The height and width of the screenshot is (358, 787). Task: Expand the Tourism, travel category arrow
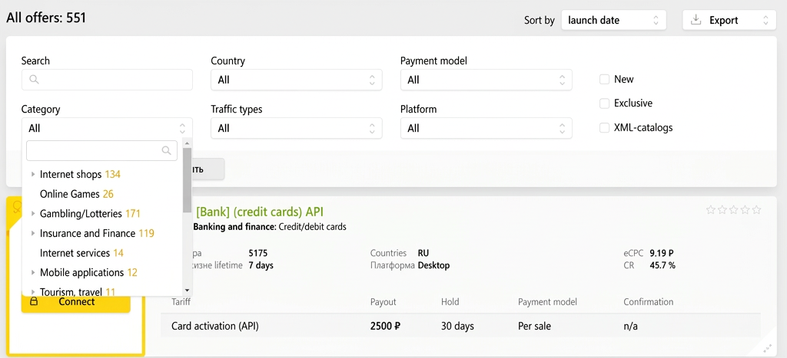click(x=33, y=291)
